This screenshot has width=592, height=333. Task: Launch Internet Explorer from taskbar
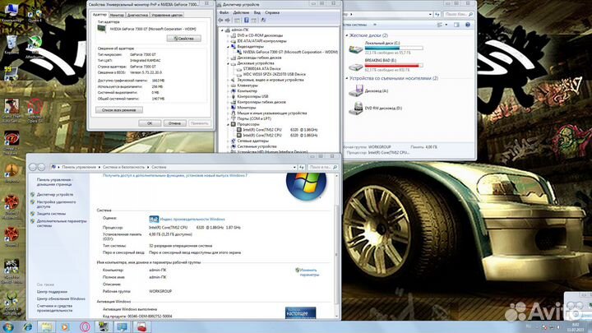point(28,327)
